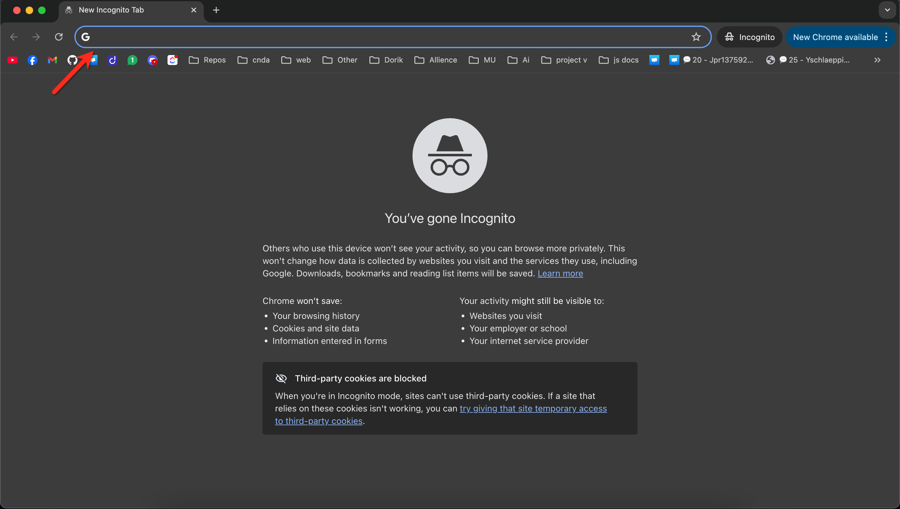Expand the Repos bookmark folder
The width and height of the screenshot is (900, 509).
207,60
